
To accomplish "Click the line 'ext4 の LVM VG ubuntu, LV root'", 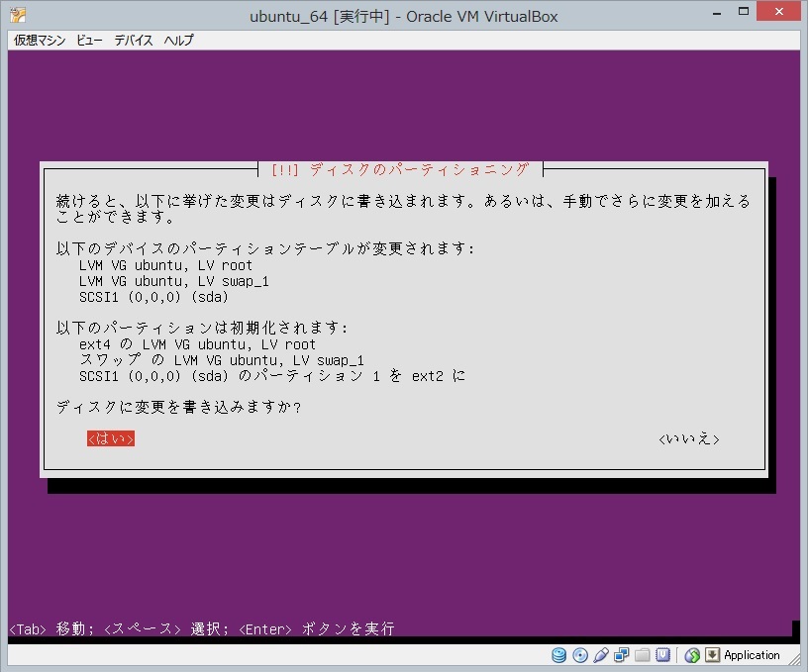I will click(x=197, y=344).
